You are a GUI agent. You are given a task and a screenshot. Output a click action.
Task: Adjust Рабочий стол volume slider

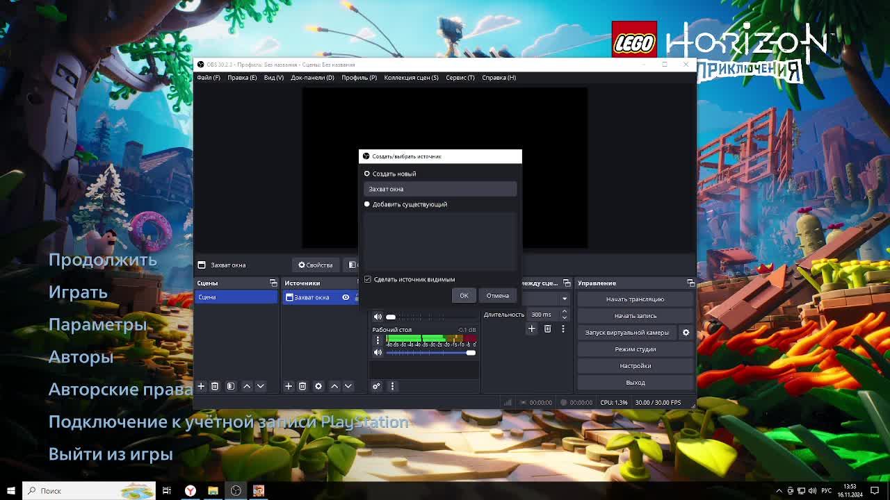431,353
